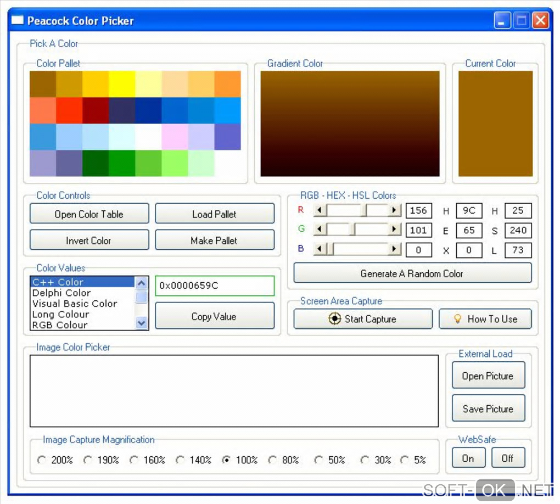The height and width of the screenshot is (504, 560).
Task: Pick the white palette swatch
Action: [x=149, y=137]
